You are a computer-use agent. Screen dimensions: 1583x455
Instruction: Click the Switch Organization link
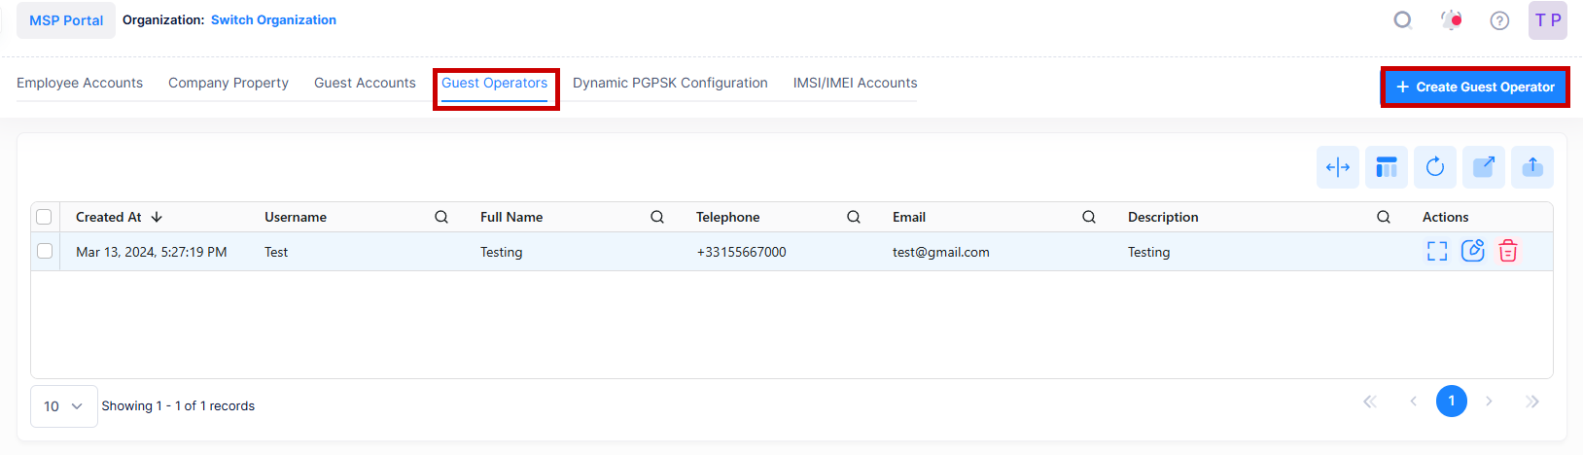[273, 19]
